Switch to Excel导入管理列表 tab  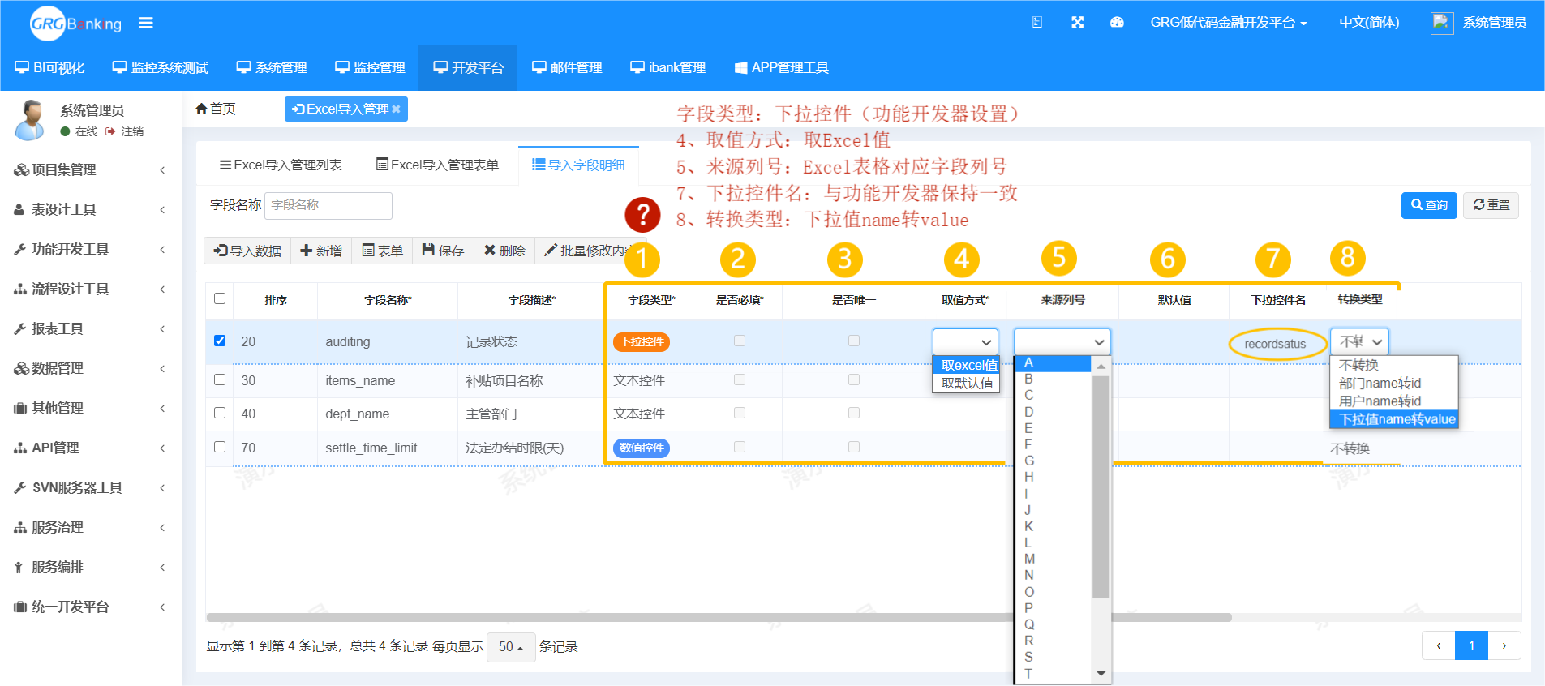coord(281,165)
